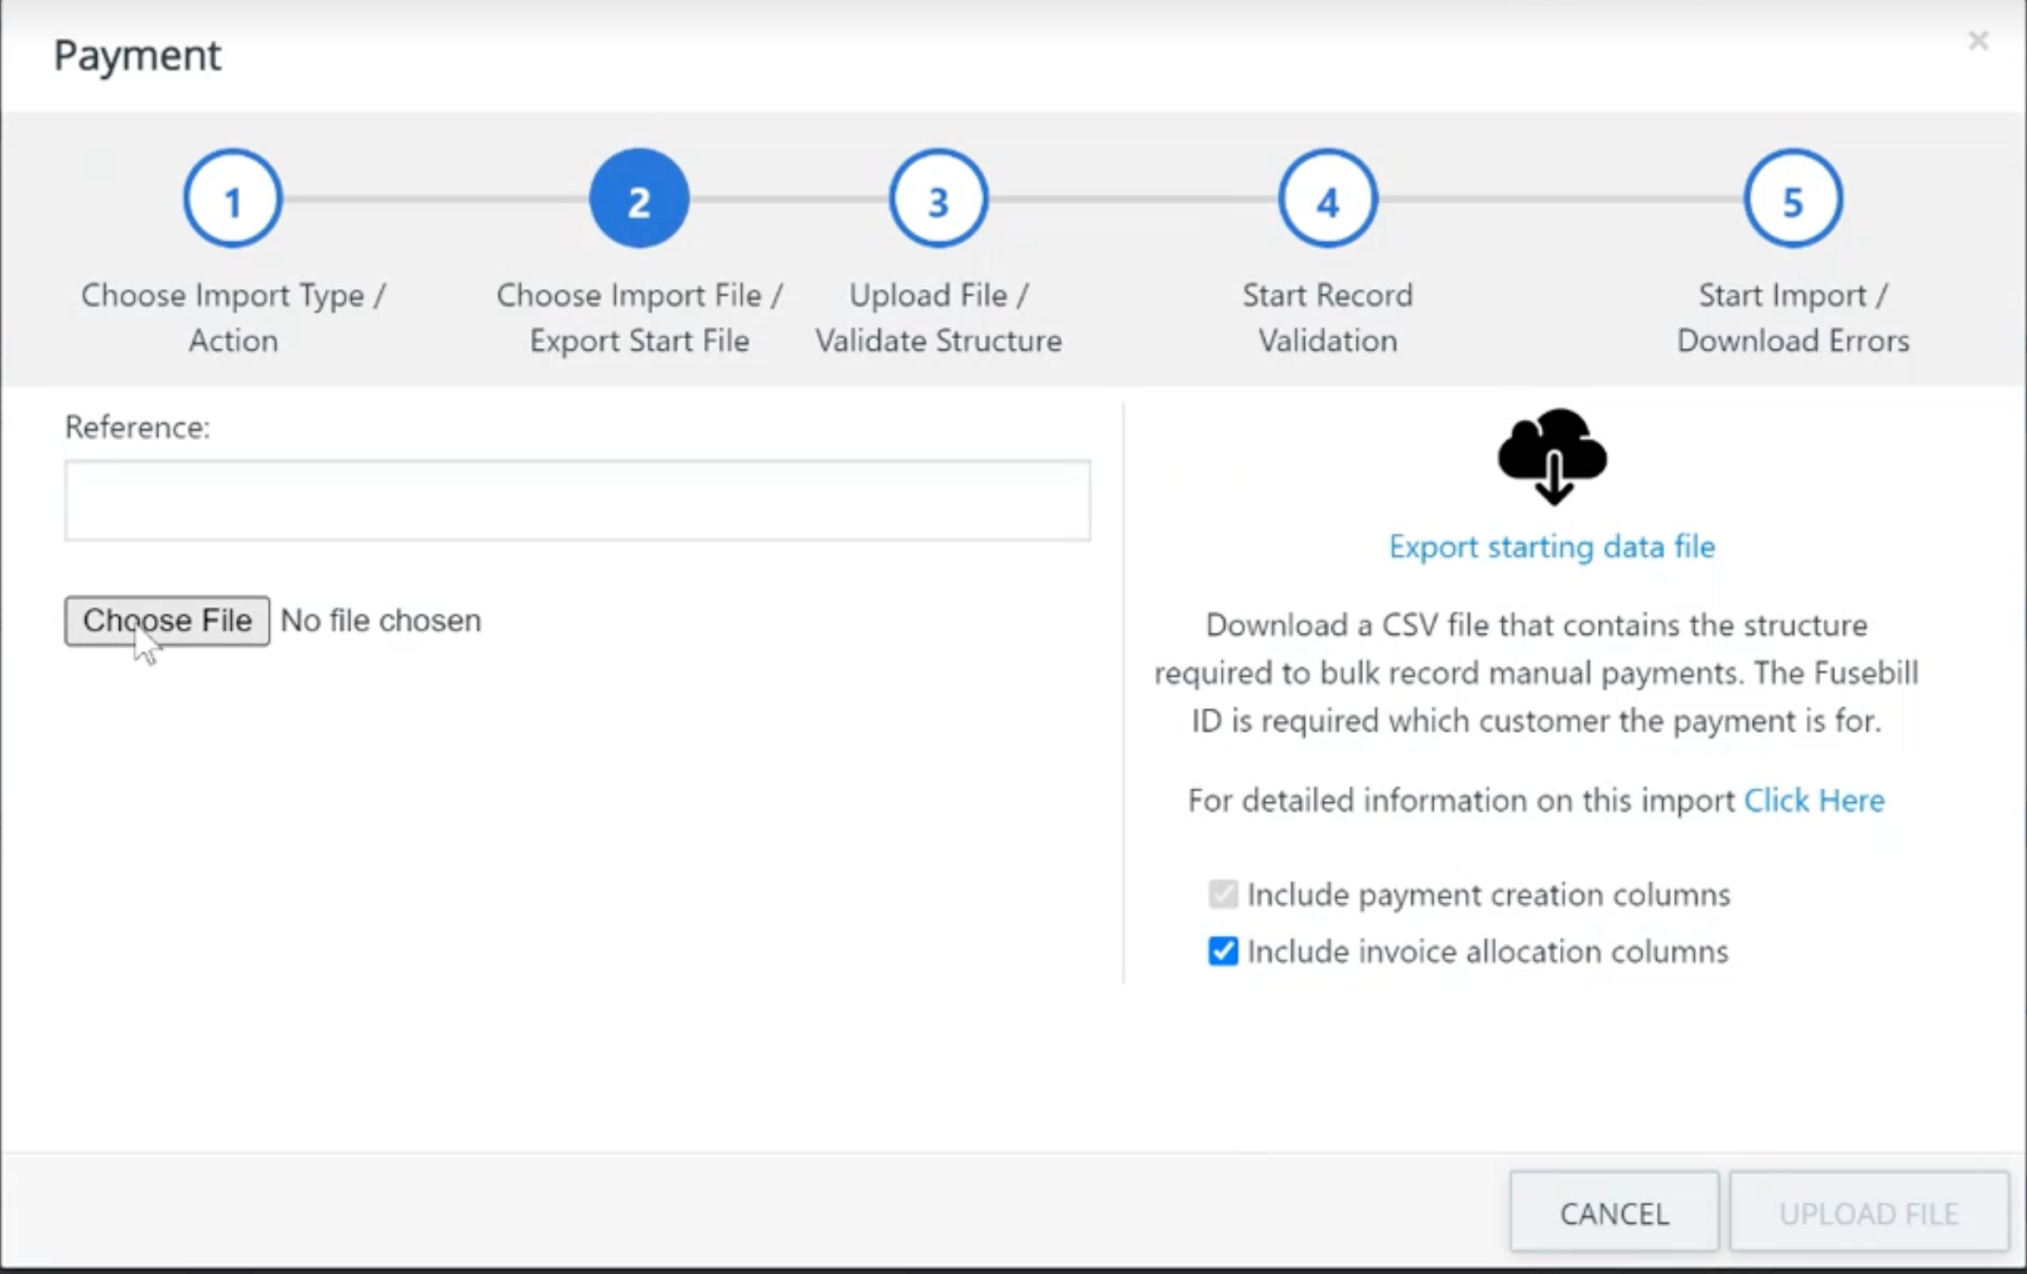Uncheck Include invoice allocation columns
2027x1274 pixels.
(x=1223, y=952)
